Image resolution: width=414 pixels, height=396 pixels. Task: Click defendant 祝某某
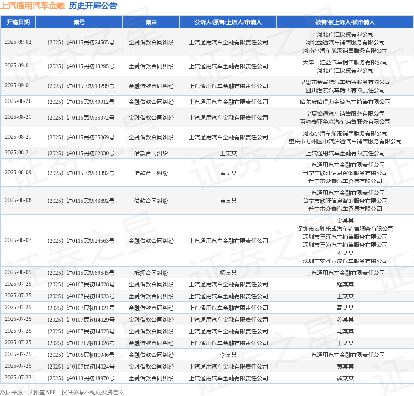345,253
